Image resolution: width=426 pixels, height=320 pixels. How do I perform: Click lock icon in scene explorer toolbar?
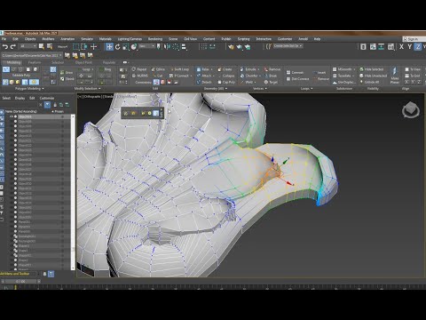tap(55, 105)
